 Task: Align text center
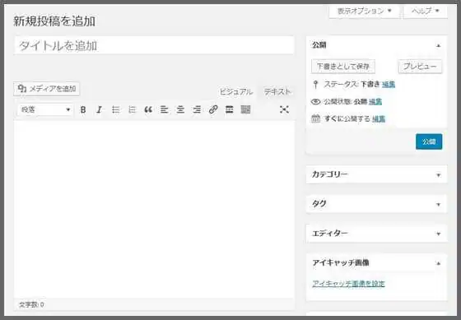[180, 110]
